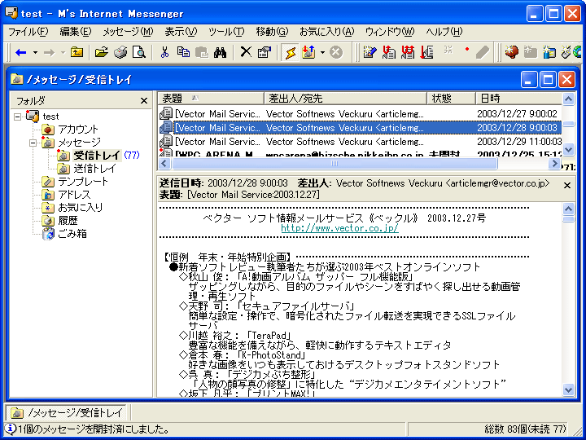Viewport: 586px width, 440px height.
Task: Click the Copy toolbar icon
Action: [x=183, y=53]
